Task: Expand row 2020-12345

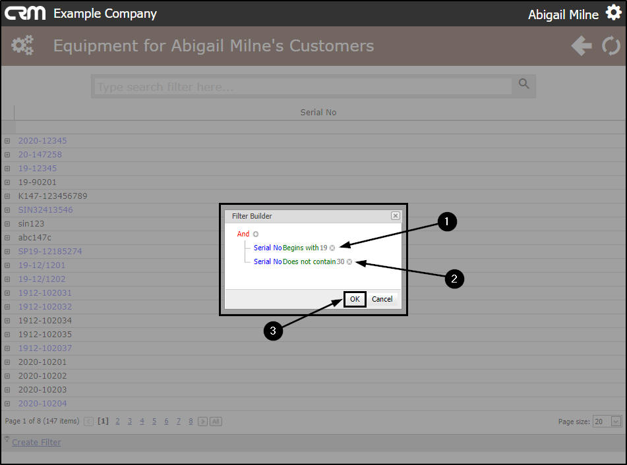Action: [x=7, y=141]
